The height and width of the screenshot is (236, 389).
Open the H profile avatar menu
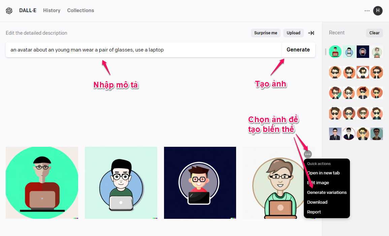tap(378, 11)
